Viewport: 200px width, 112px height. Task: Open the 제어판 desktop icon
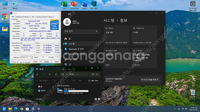point(15,5)
